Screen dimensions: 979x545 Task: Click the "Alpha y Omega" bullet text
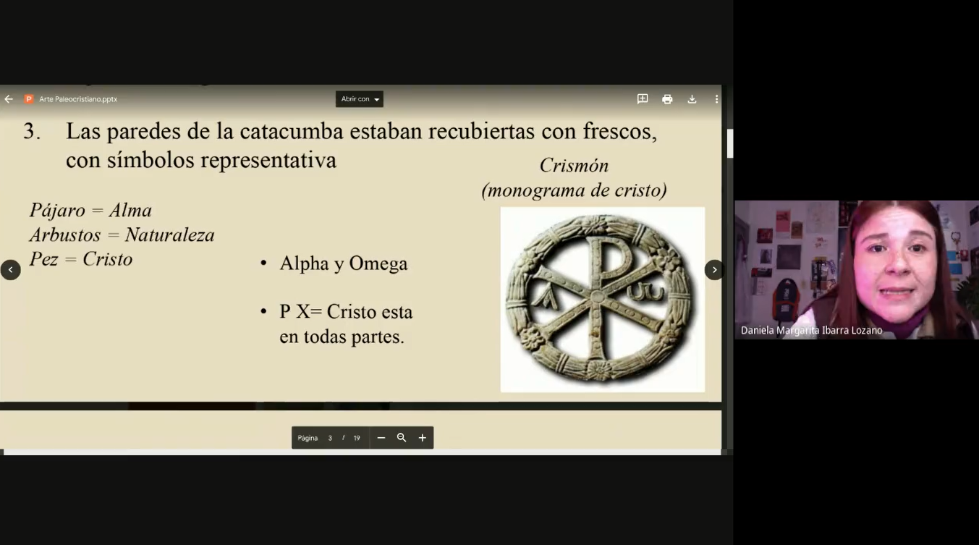343,263
